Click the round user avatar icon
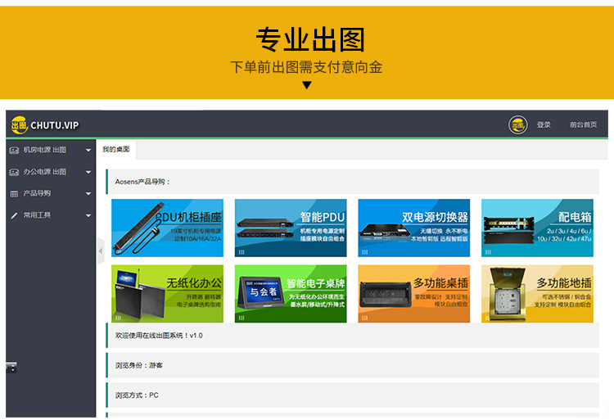The height and width of the screenshot is (420, 614). click(517, 125)
